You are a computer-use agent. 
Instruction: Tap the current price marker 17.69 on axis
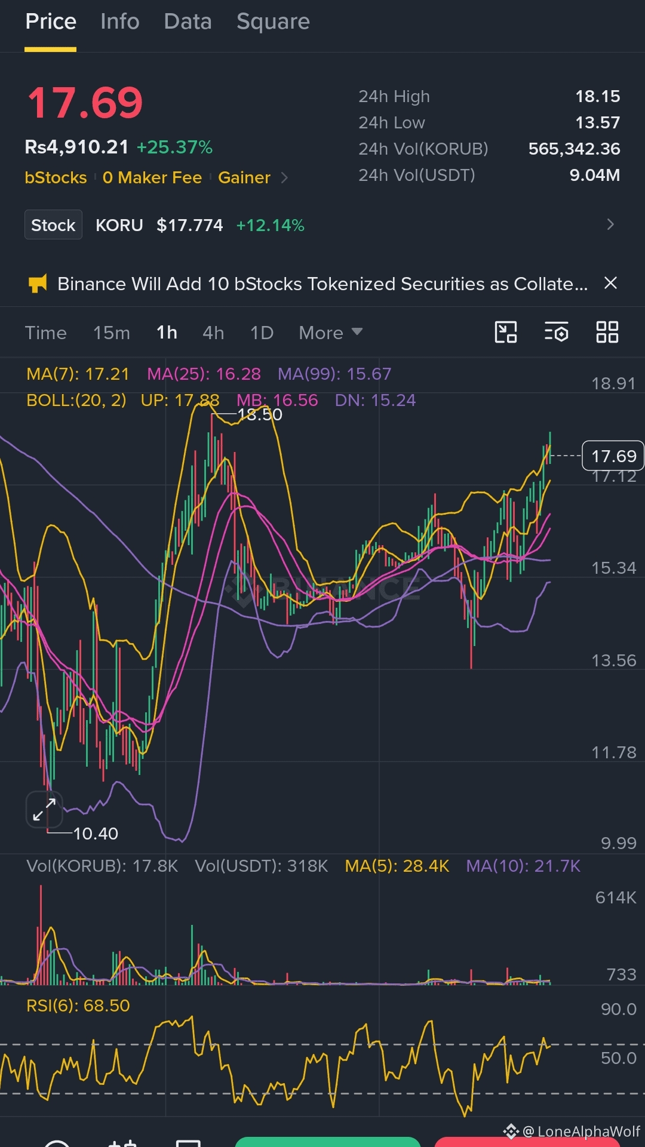613,456
